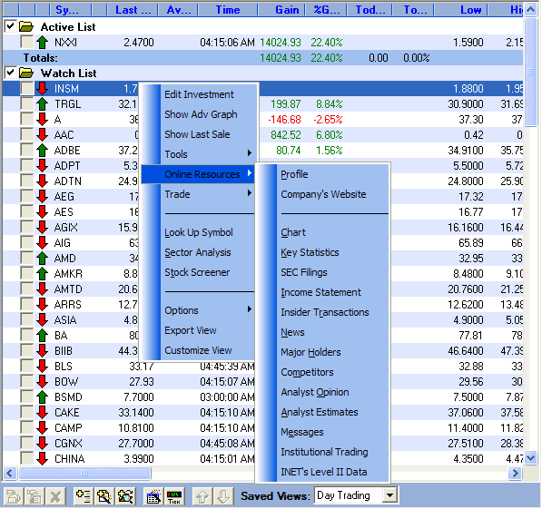Click the red down arrow beside ADTN
Viewport: 542px width, 509px height.
click(x=42, y=181)
